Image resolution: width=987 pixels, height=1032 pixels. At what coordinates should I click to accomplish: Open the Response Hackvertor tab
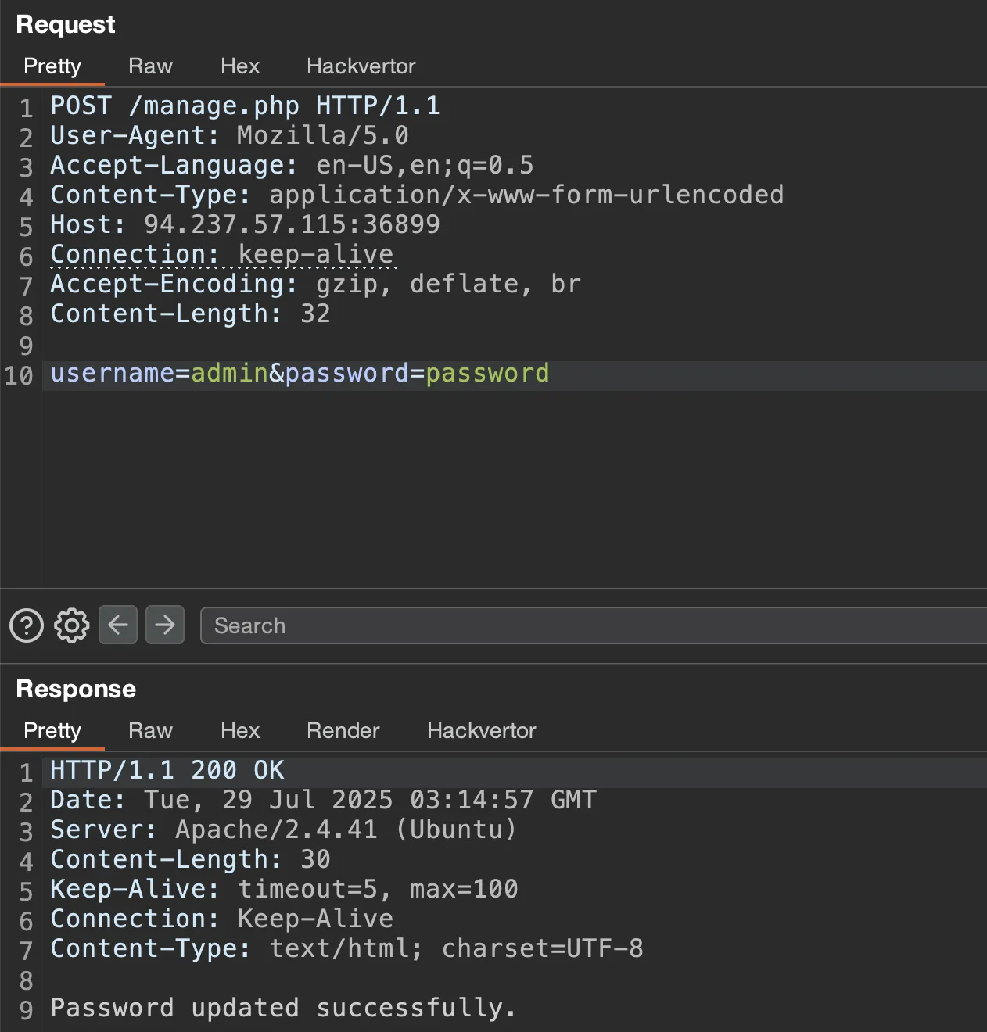click(x=482, y=731)
